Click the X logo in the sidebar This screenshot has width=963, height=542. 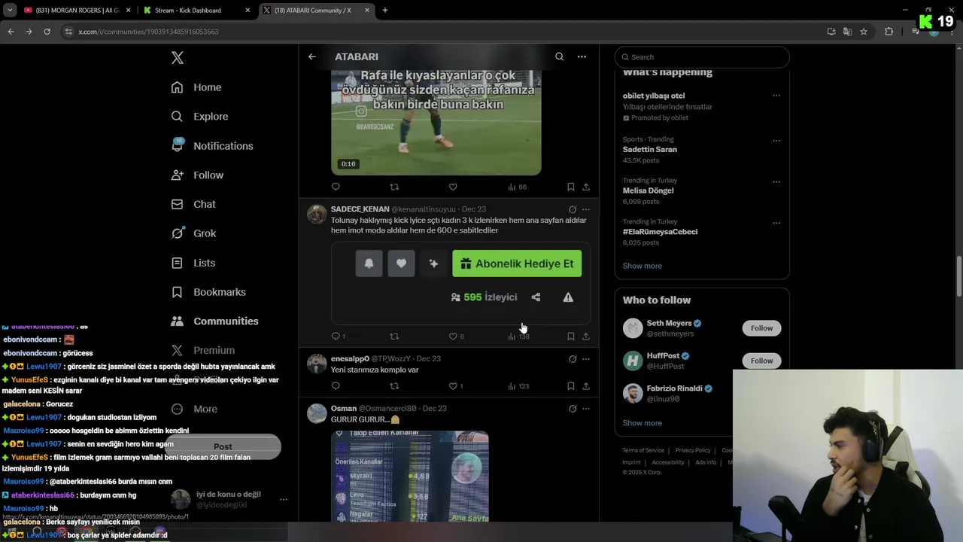click(178, 58)
